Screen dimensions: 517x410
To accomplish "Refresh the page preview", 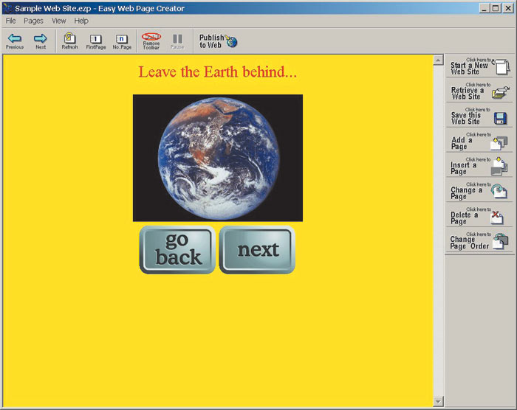I will tap(69, 38).
